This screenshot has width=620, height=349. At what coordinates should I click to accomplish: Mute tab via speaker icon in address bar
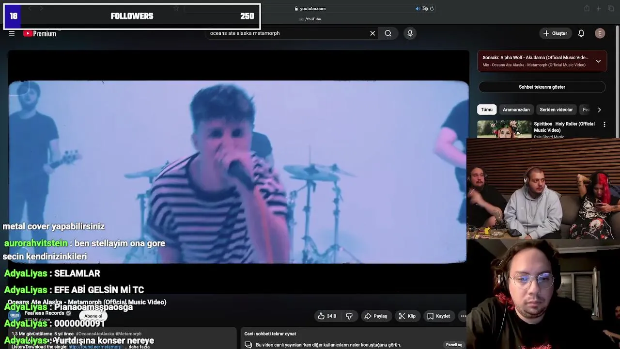point(418,8)
